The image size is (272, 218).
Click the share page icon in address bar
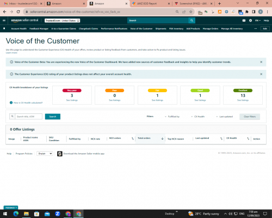tap(184, 12)
